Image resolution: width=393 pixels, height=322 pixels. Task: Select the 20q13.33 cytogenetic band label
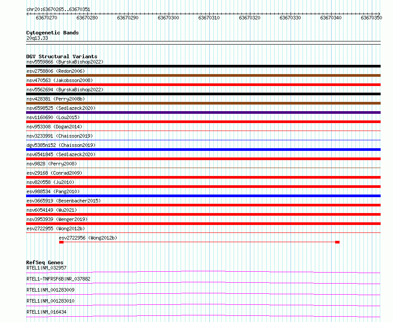[37, 38]
